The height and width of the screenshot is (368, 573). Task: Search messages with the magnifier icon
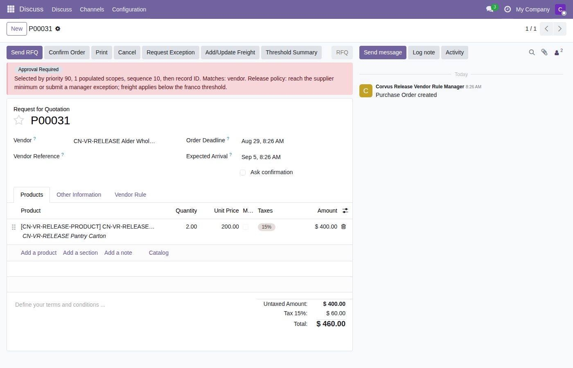(532, 52)
